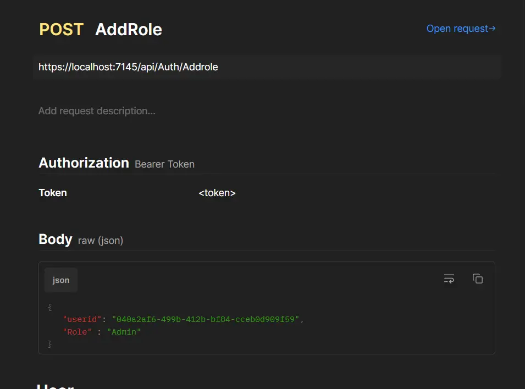This screenshot has width=525, height=389.
Task: Click the Authorization heading
Action: [84, 163]
